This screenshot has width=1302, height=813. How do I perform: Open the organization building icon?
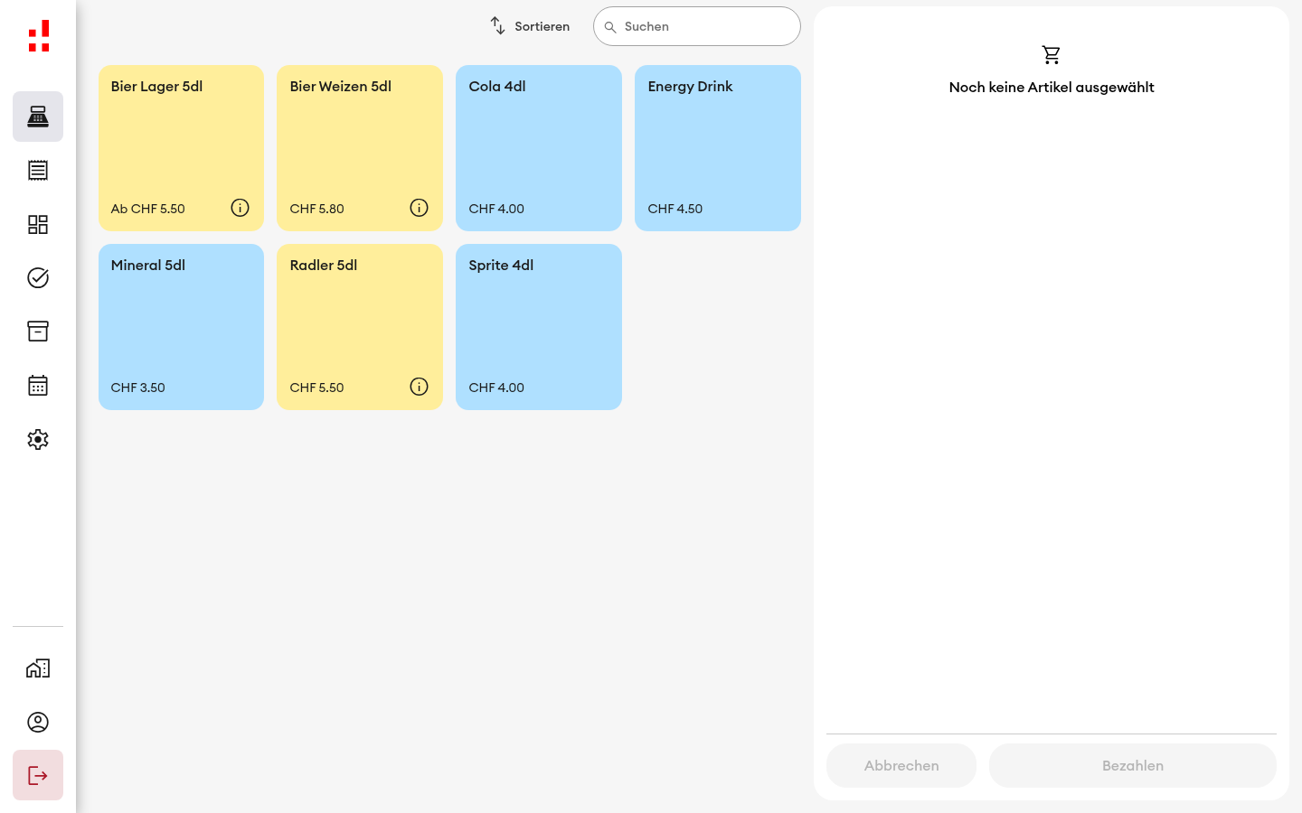point(38,668)
